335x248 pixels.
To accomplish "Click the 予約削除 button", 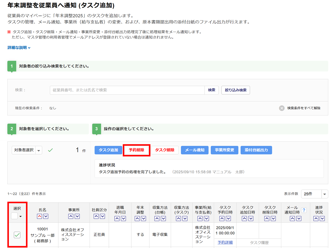I will pos(137,150).
